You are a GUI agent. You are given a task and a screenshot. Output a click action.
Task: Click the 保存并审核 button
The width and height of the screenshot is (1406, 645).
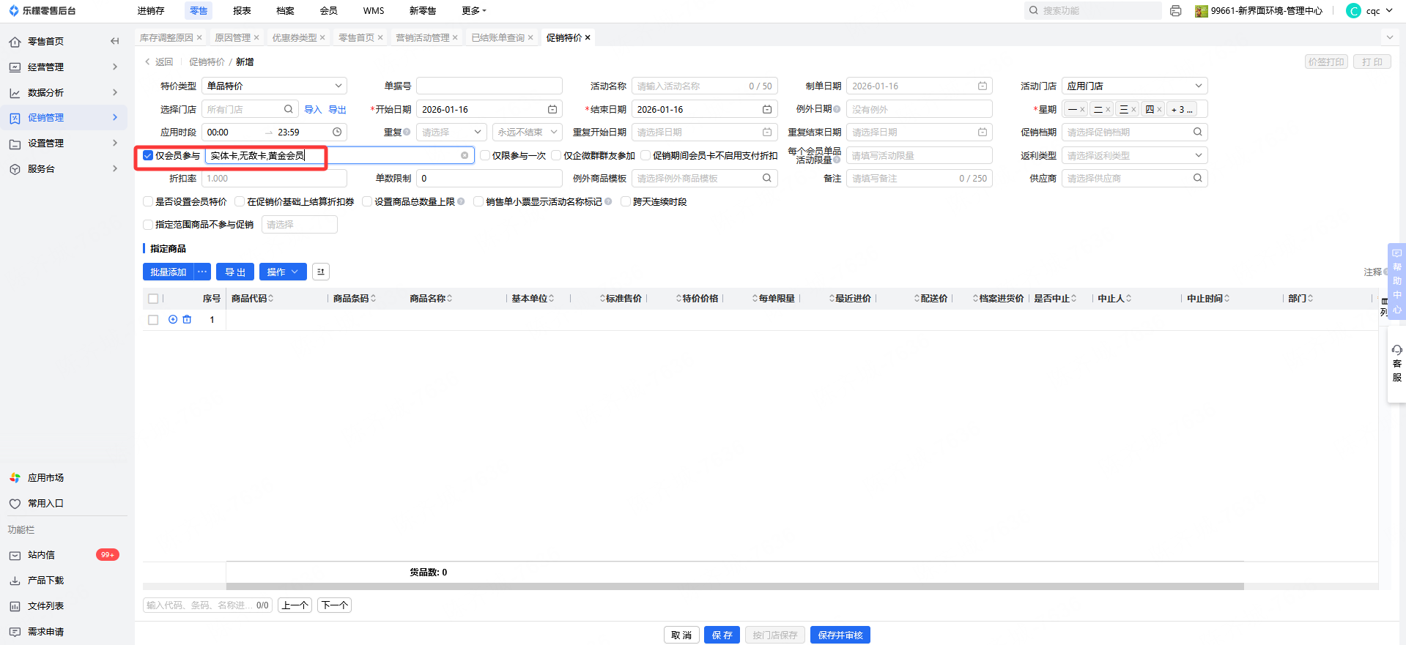(840, 635)
